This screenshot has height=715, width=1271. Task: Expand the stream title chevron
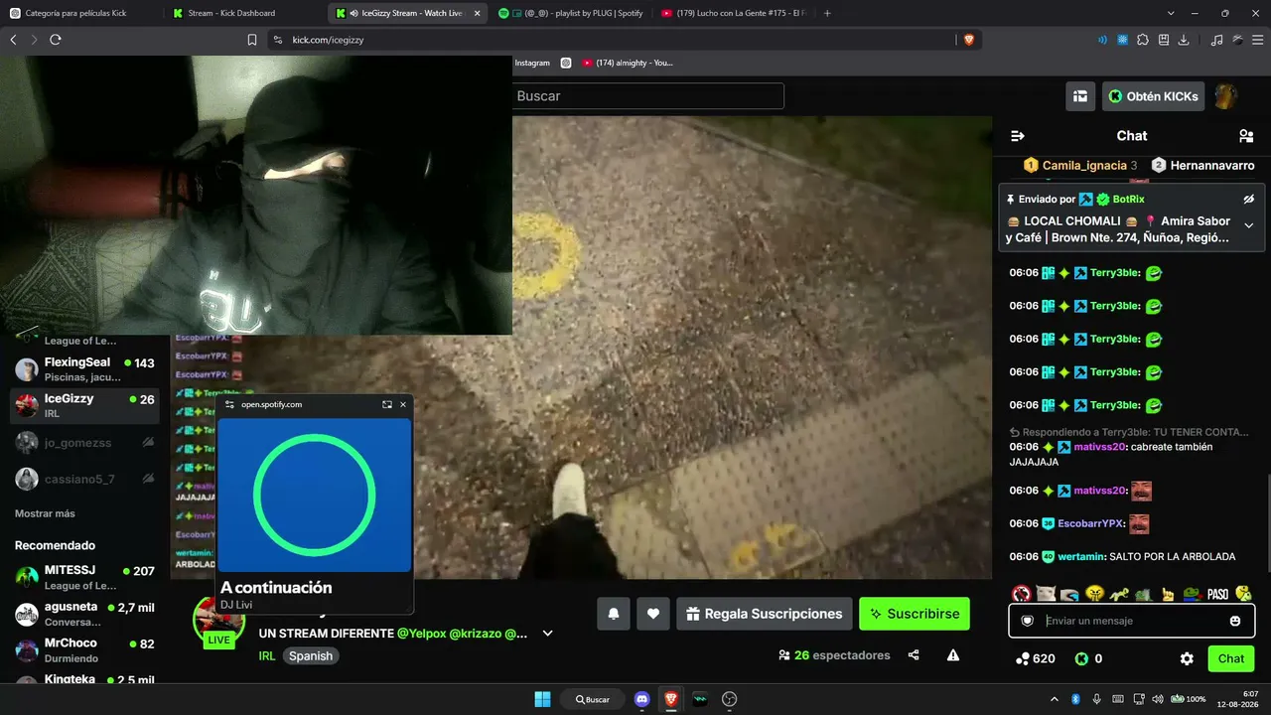[547, 634]
